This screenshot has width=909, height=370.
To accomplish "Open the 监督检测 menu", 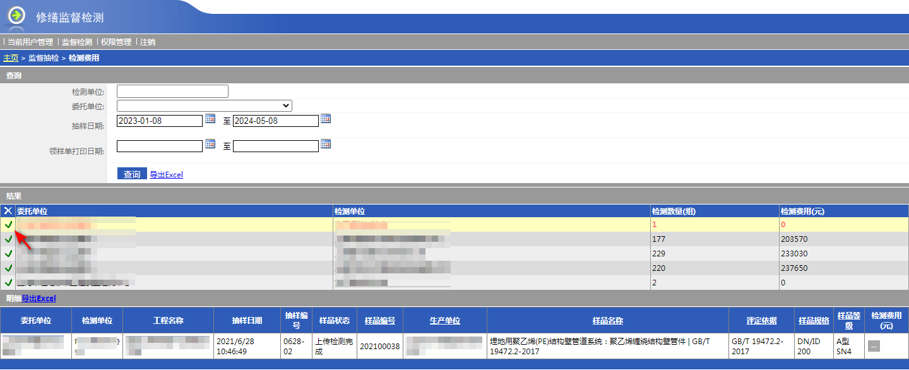I will (77, 42).
